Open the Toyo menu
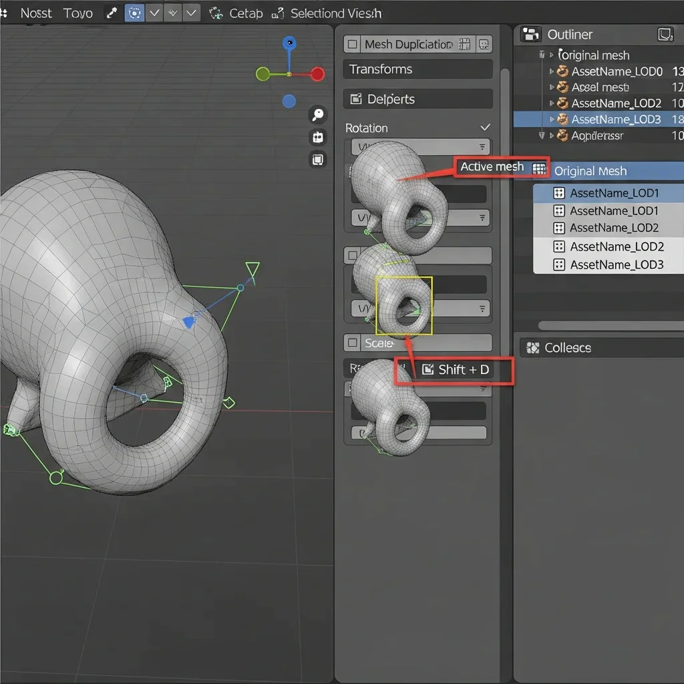Screen dimensions: 684x684 pos(78,13)
